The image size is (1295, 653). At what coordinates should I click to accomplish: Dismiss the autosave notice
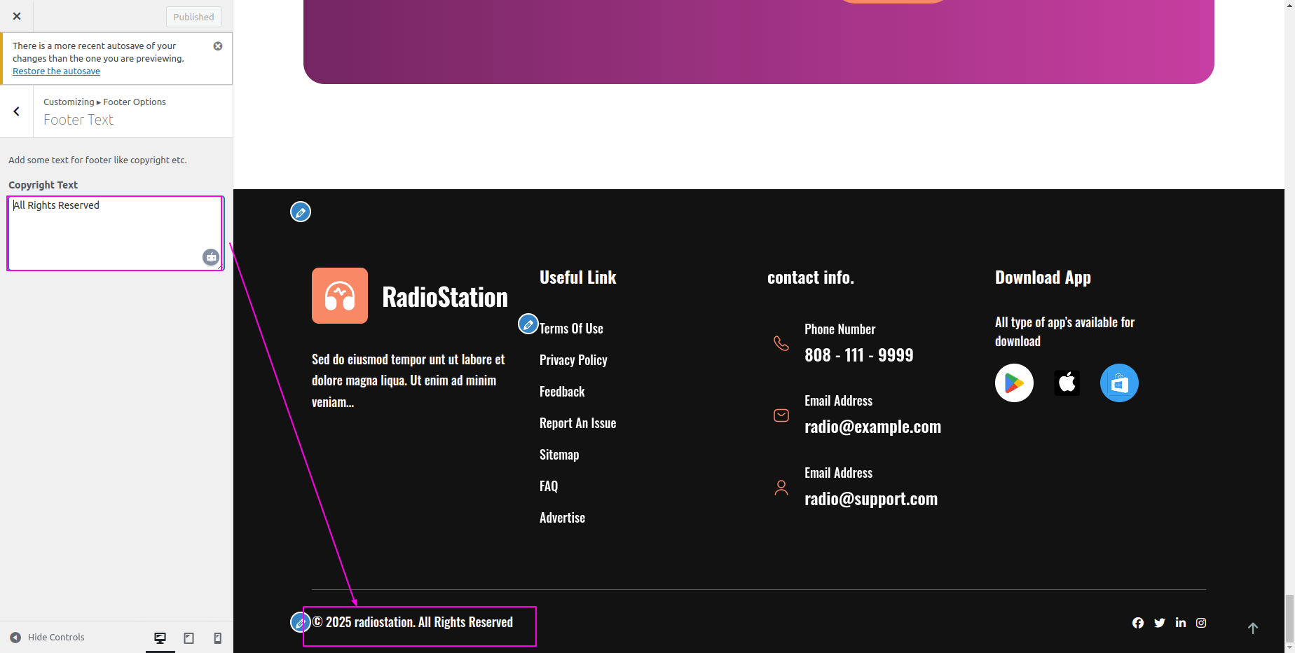(x=218, y=46)
